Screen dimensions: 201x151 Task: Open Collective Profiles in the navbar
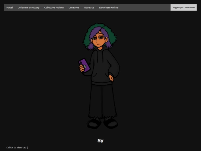(54, 7)
